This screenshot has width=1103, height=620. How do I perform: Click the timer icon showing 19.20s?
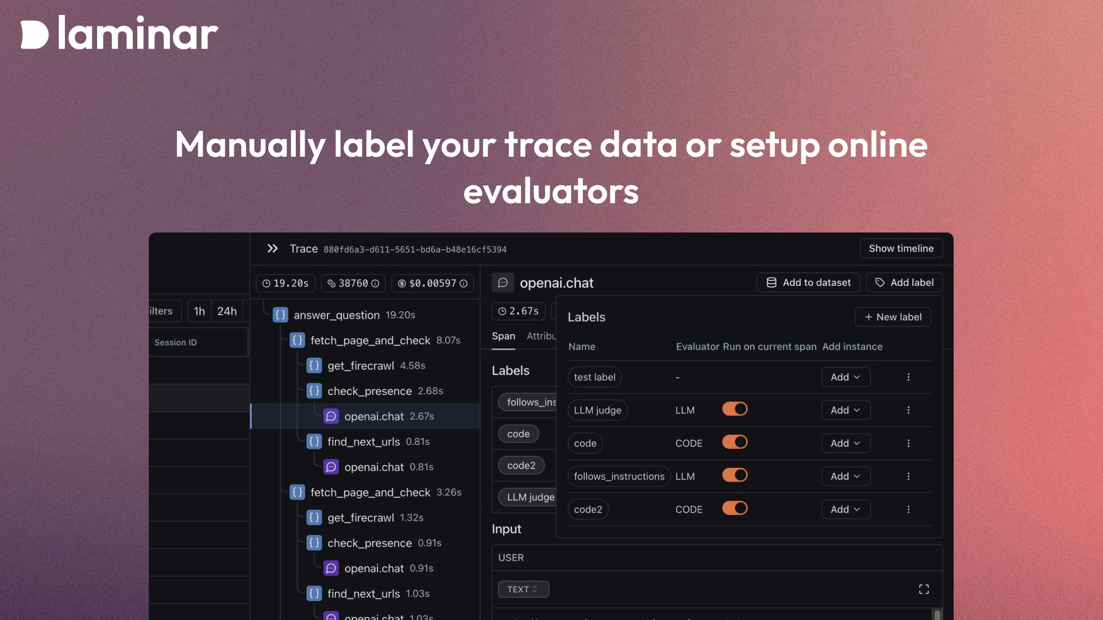(266, 283)
